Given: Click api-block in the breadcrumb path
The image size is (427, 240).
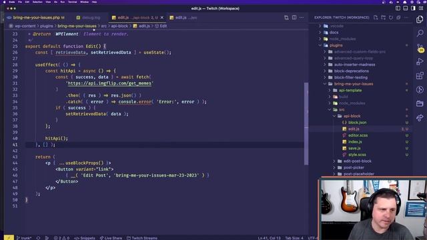Looking at the screenshot, I should [119, 26].
